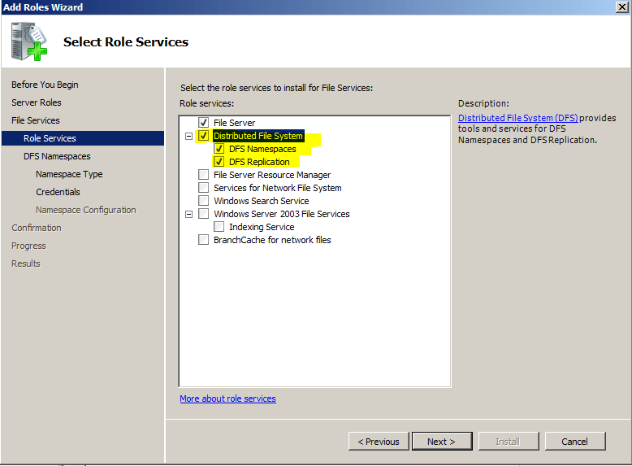This screenshot has width=632, height=466.
Task: Close the Add Roles Wizard window
Action: (x=622, y=7)
